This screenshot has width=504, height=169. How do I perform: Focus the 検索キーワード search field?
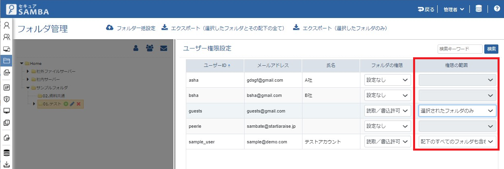tap(460, 49)
